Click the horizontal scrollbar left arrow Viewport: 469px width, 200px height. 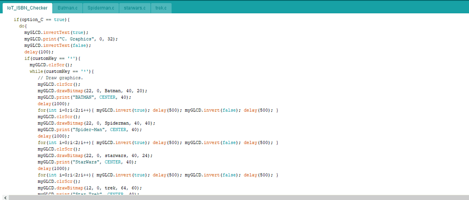click(5, 198)
